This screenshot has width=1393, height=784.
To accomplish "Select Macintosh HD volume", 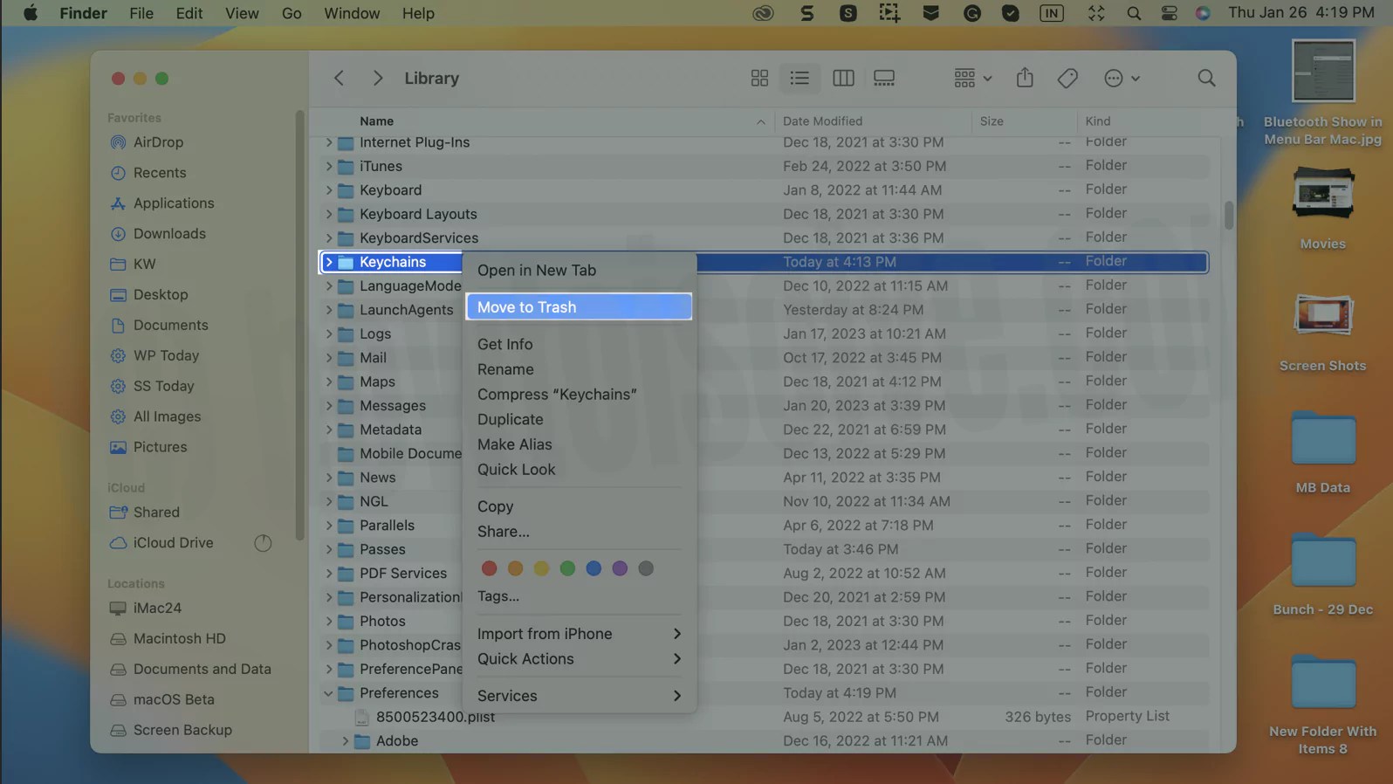I will [179, 639].
